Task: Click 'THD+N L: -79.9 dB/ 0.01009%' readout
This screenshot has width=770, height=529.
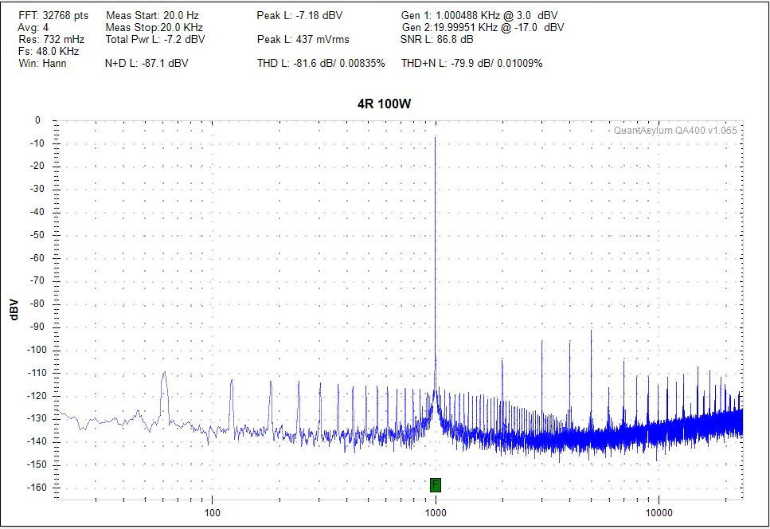Action: click(472, 64)
